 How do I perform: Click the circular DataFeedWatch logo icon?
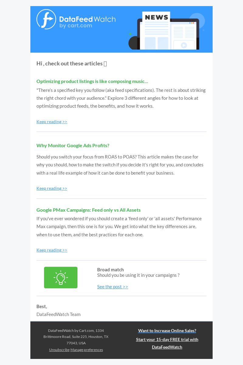(x=46, y=19)
